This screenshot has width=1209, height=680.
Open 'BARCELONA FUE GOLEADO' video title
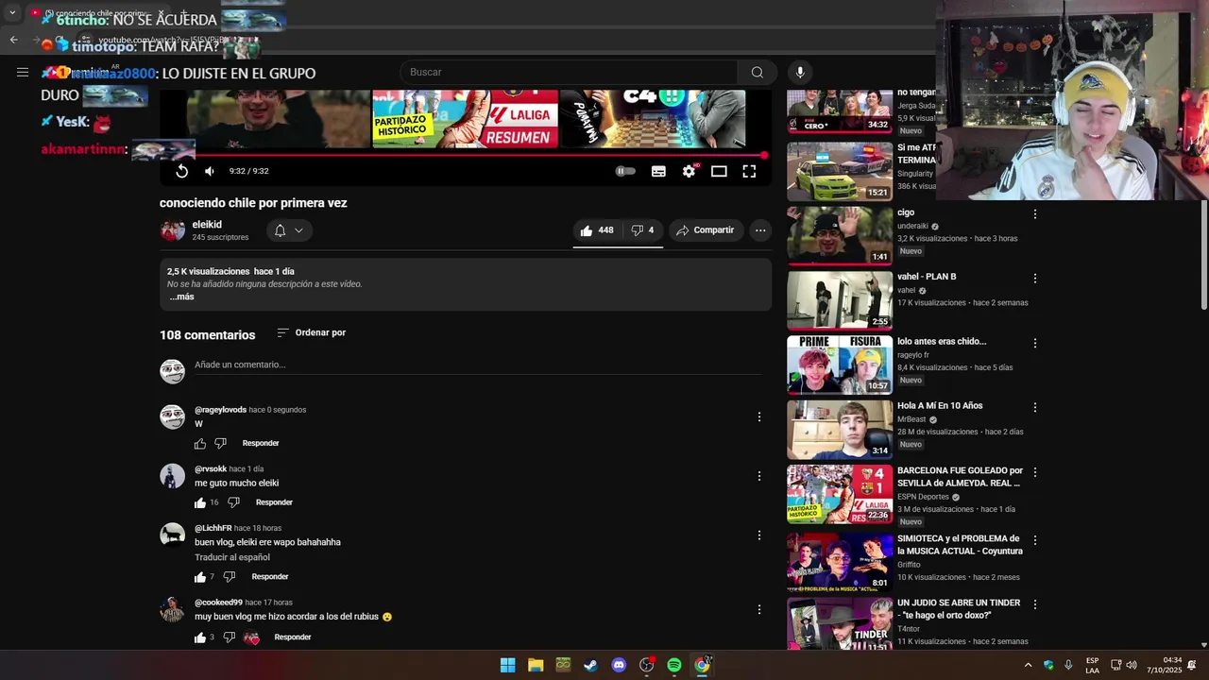[x=960, y=477]
